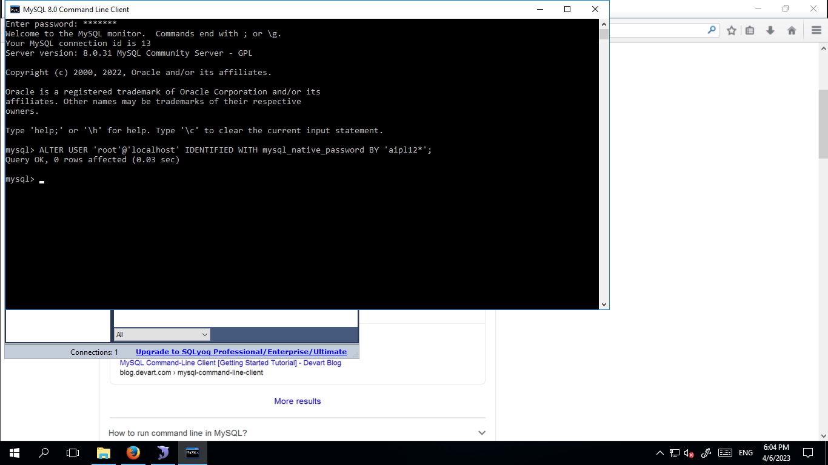The height and width of the screenshot is (465, 828).
Task: Open the Firefox downloads arrow
Action: tap(770, 30)
